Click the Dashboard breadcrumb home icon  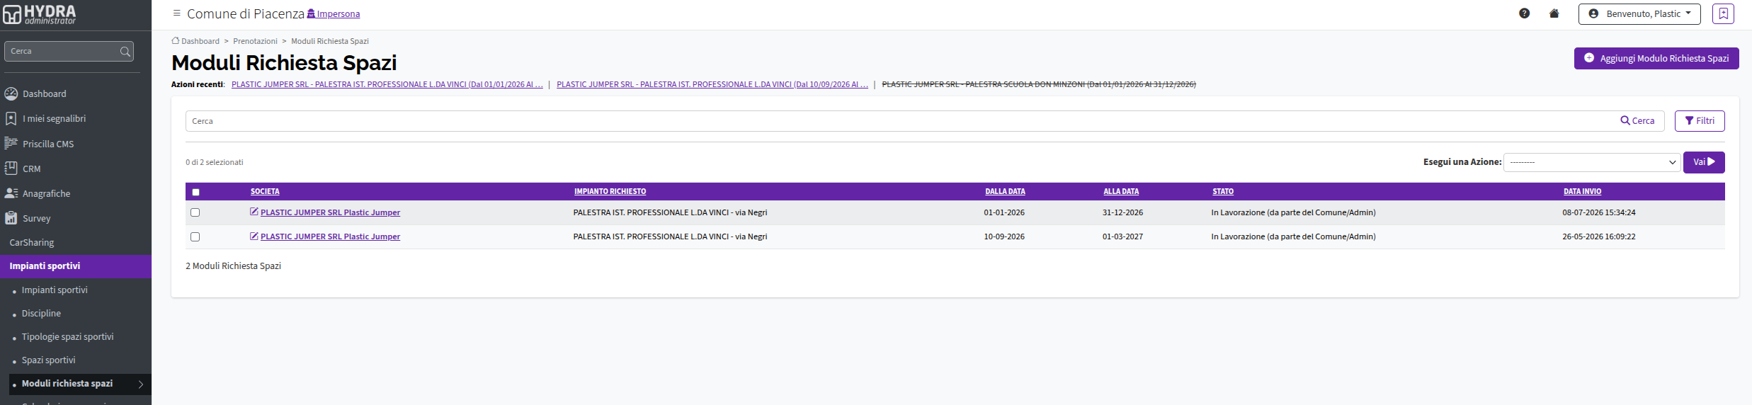176,40
